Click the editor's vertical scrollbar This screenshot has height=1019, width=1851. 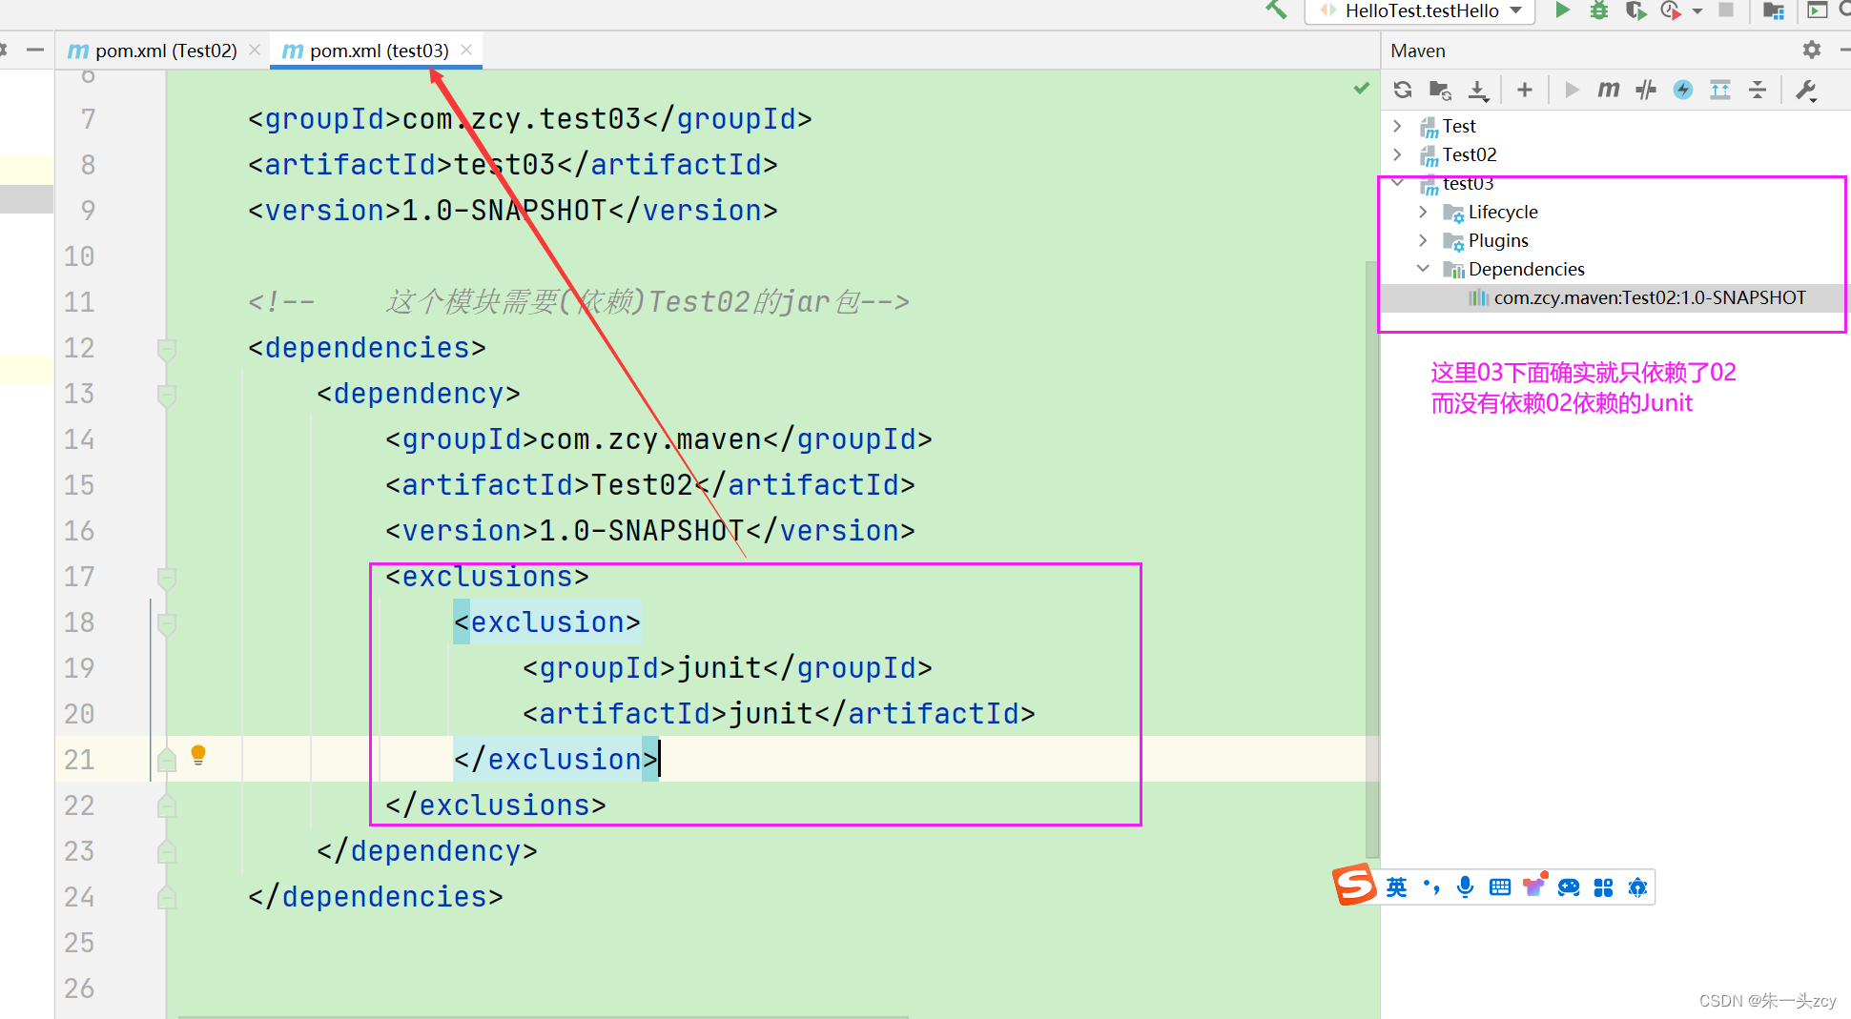1373,558
